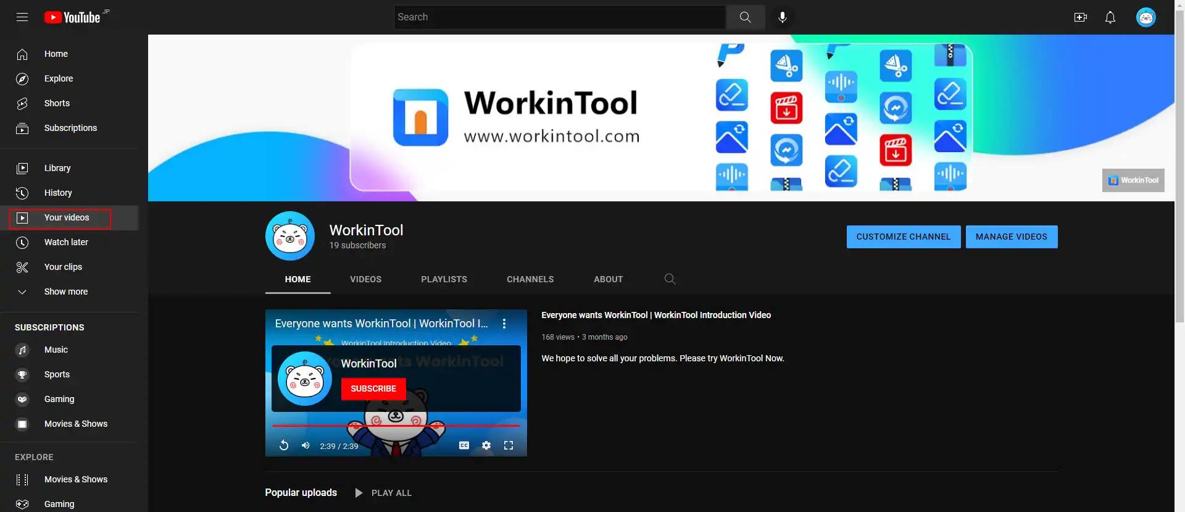
Task: Open Your clips in sidebar
Action: point(69,267)
